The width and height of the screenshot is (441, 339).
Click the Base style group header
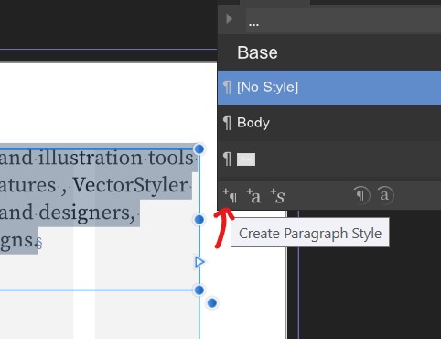(329, 52)
